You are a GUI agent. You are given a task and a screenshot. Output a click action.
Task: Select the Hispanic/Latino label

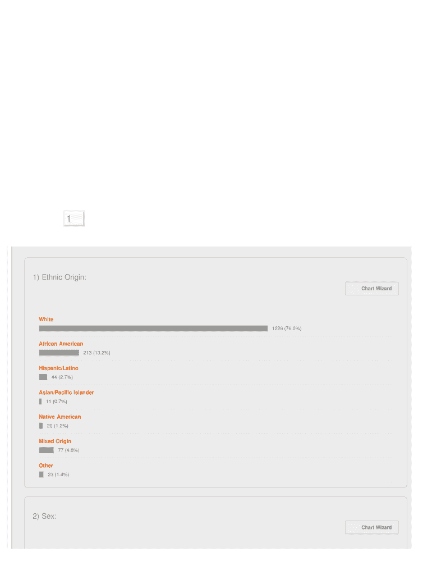(58, 368)
